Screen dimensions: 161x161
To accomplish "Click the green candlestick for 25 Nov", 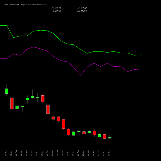I will 74,134.
